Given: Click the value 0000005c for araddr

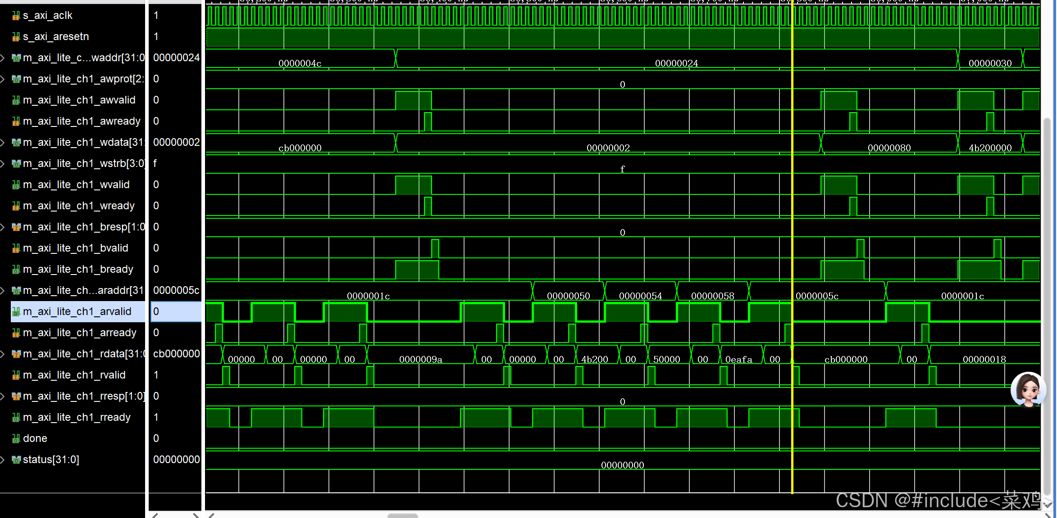Looking at the screenshot, I should [176, 290].
